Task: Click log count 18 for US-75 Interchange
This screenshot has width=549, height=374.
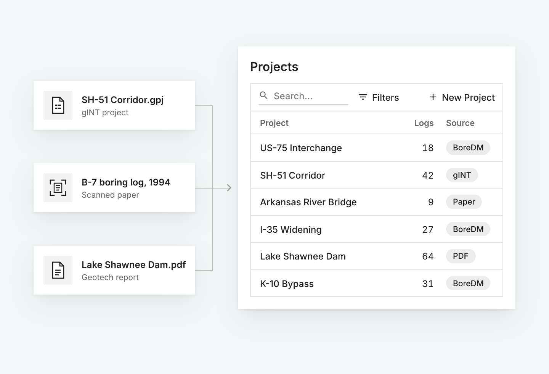Action: pyautogui.click(x=428, y=148)
